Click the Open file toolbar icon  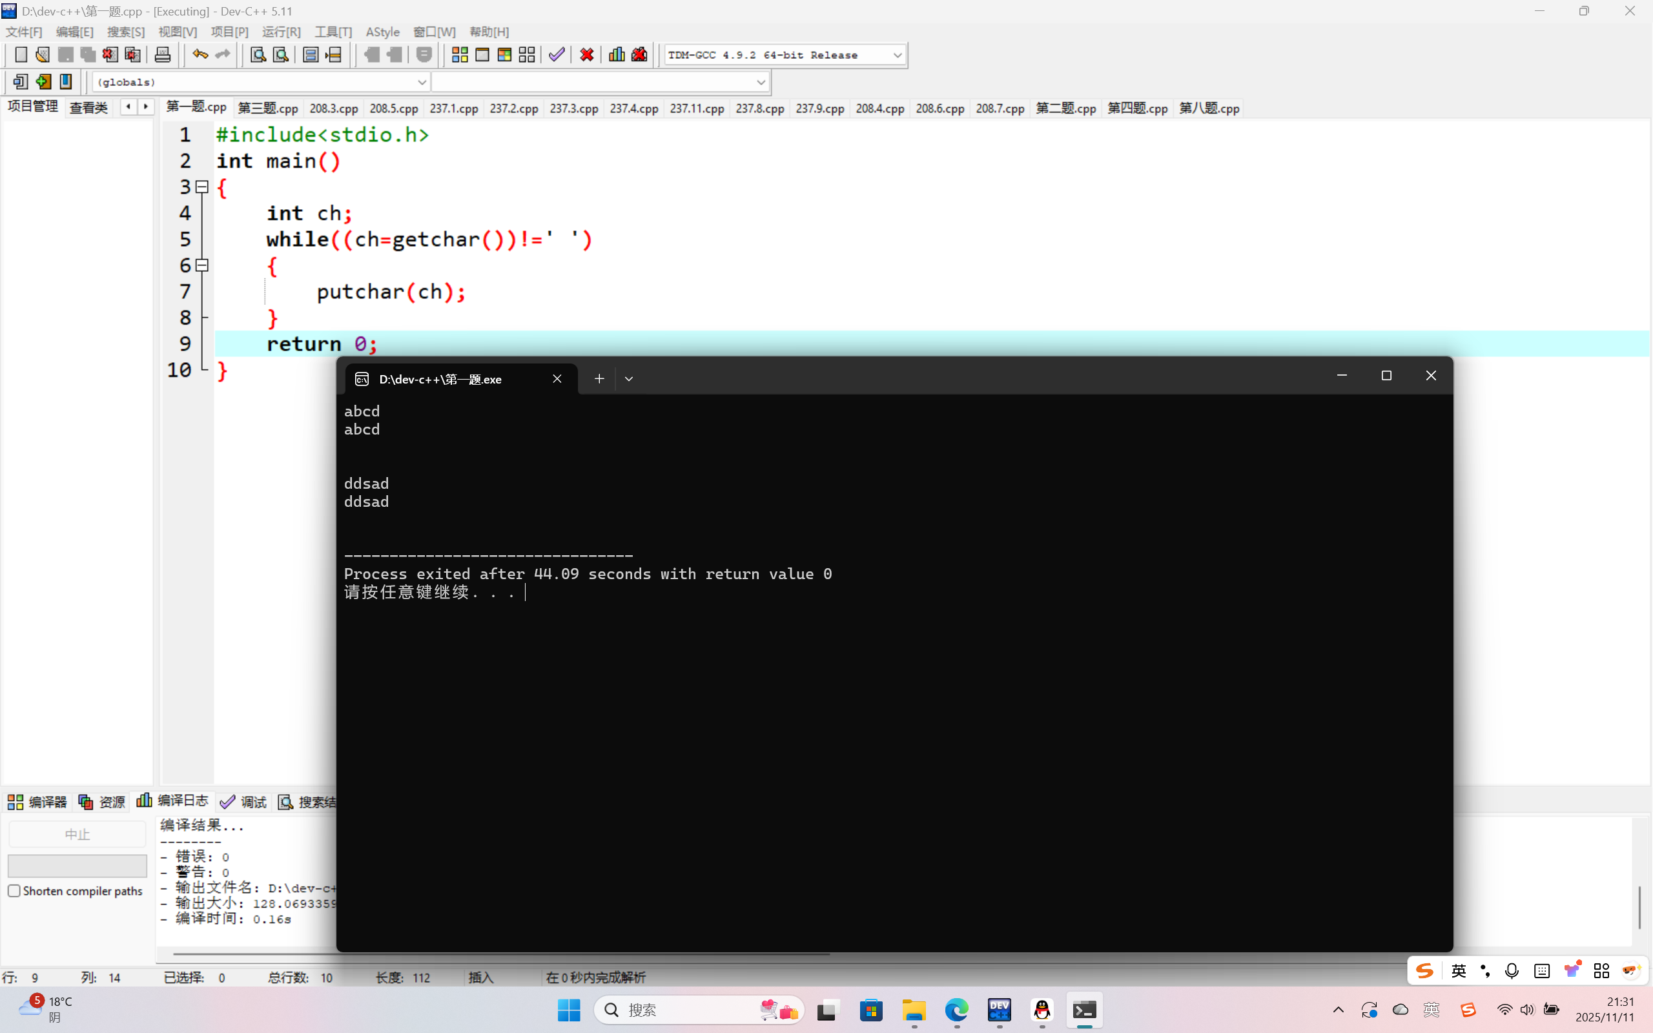43,55
